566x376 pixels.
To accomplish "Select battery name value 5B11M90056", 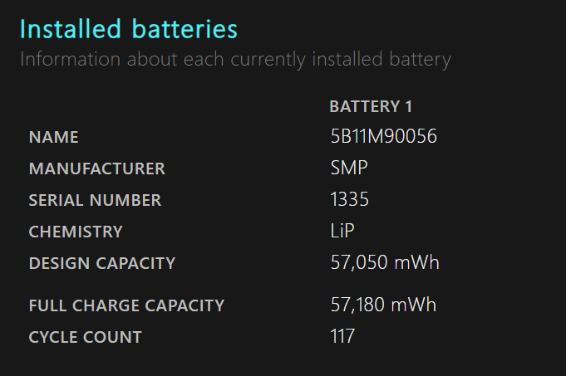I will (383, 136).
